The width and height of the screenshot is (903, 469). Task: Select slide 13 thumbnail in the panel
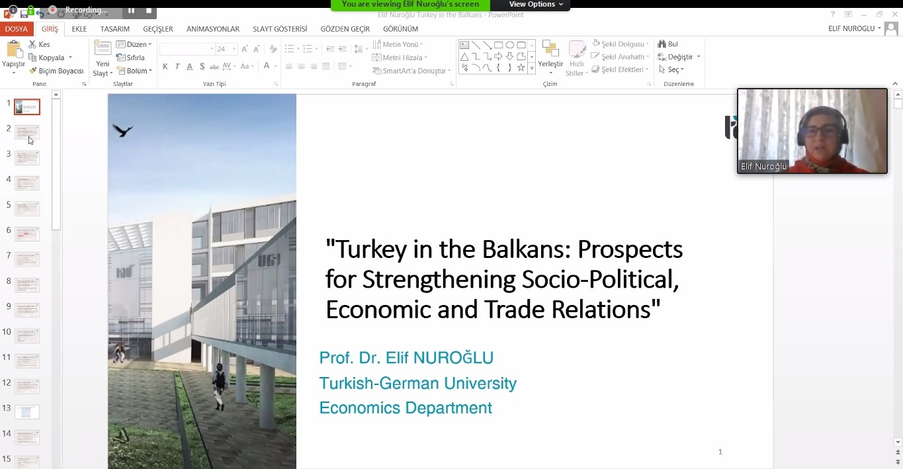pyautogui.click(x=27, y=412)
